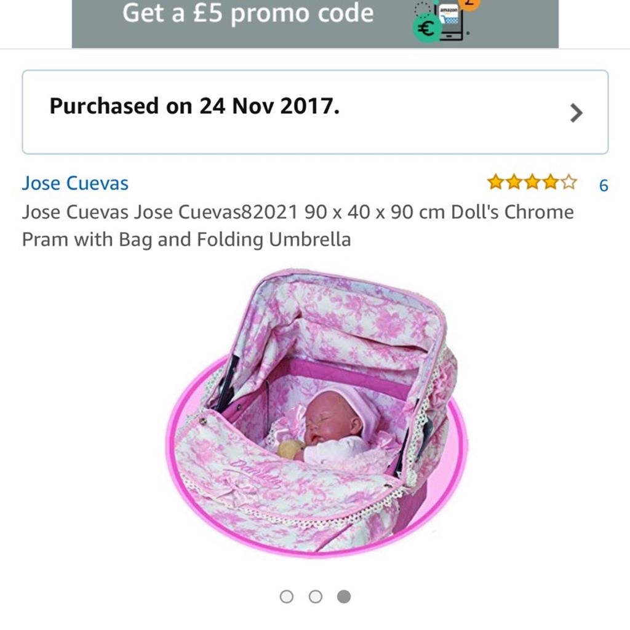This screenshot has height=630, width=630.
Task: Click the Doll's Chrome Pram product title
Action: pyautogui.click(x=298, y=225)
